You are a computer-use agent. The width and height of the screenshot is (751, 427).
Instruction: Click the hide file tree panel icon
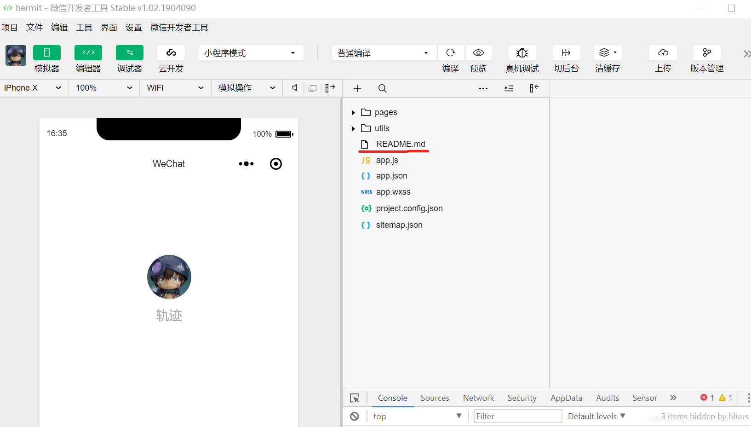tap(534, 88)
